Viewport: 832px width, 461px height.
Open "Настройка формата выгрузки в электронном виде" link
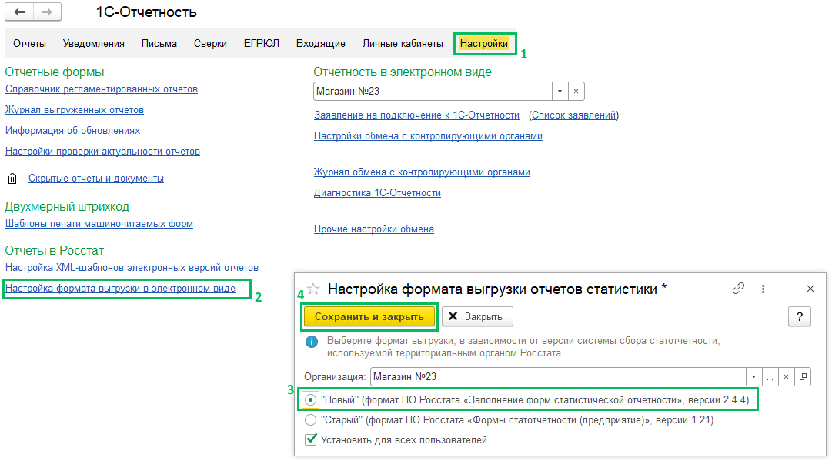click(120, 289)
